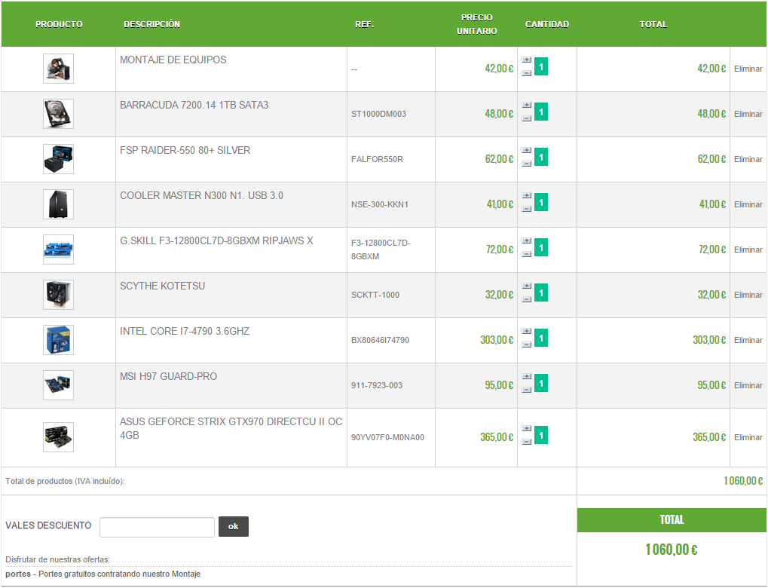Decrease quantity of G.SKILL RIPJAWS X
768x588 pixels.
(x=527, y=254)
